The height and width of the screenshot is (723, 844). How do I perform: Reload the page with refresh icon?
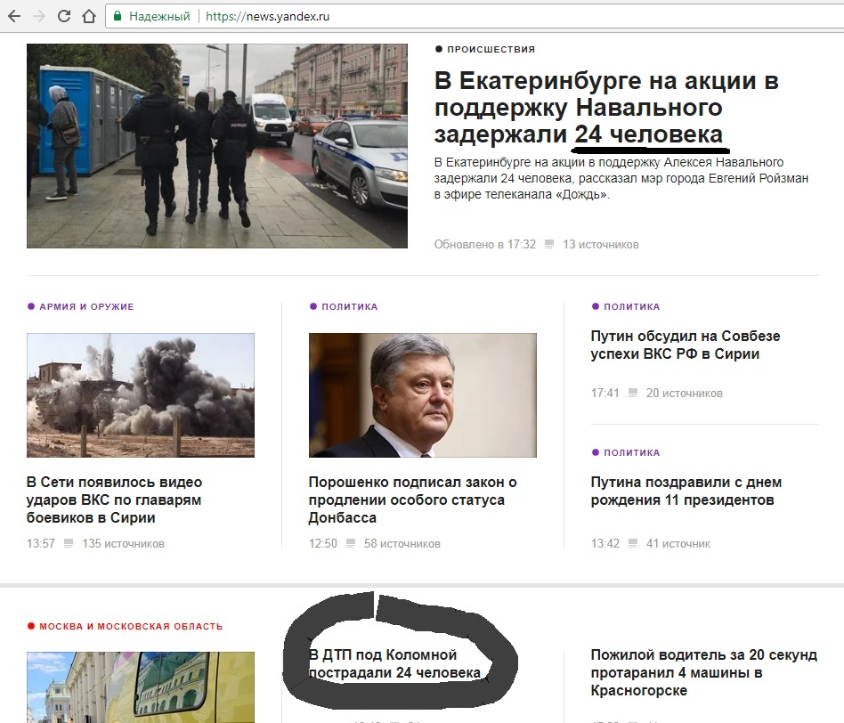tap(63, 16)
